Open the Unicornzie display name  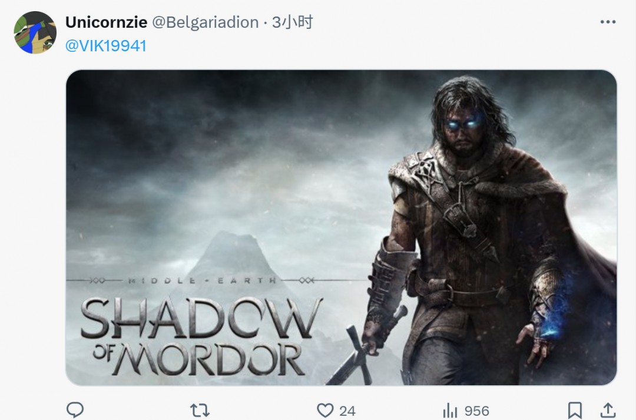[x=106, y=22]
